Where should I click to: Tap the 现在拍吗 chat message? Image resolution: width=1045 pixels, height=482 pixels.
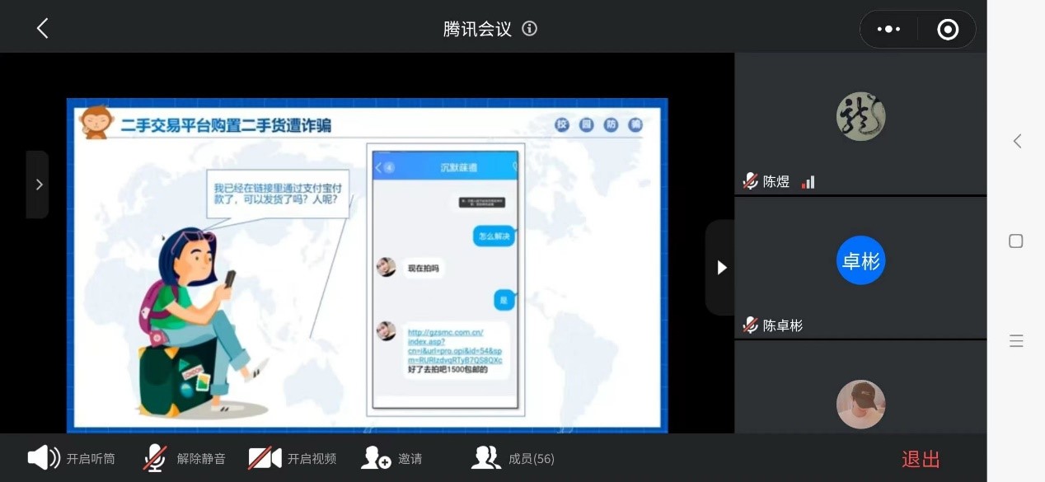tap(424, 268)
